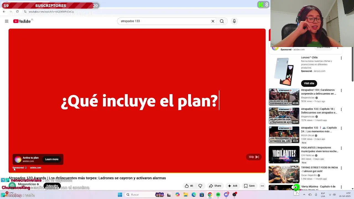Switch ESP LAA keyboard language
Image resolution: width=354 pixels, height=199 pixels.
[323, 195]
